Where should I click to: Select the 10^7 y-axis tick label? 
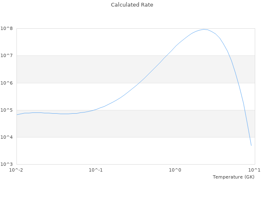7,55
